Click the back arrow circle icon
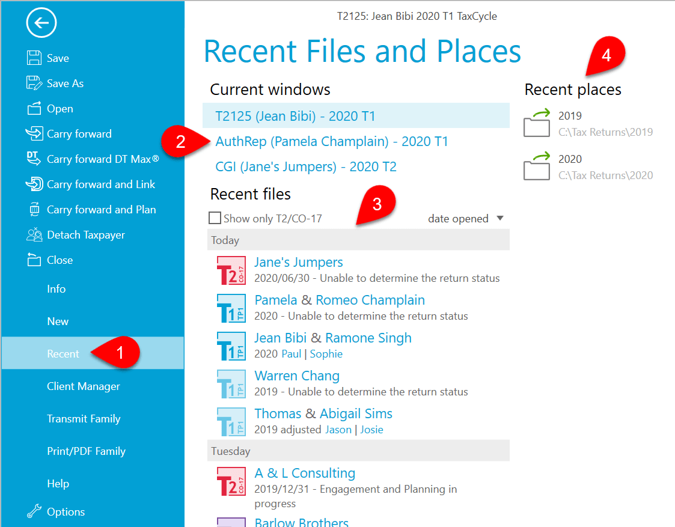The height and width of the screenshot is (527, 675). [x=41, y=23]
